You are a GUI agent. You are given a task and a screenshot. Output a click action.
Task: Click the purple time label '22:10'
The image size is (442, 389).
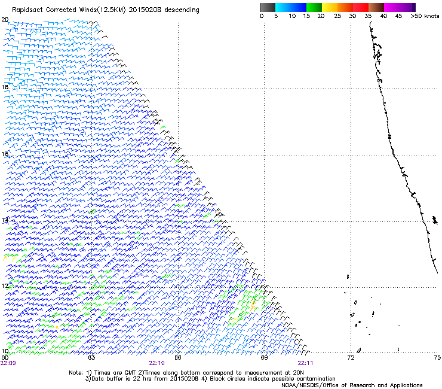pos(156,363)
